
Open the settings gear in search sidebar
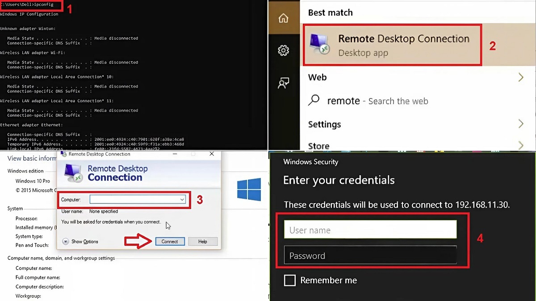pyautogui.click(x=283, y=50)
